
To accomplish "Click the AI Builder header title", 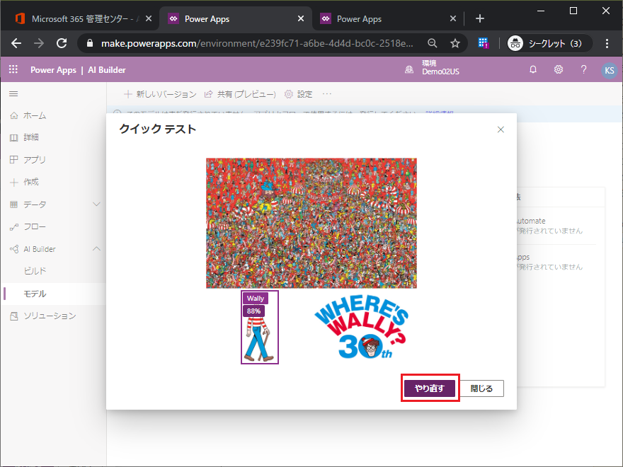I will point(107,70).
